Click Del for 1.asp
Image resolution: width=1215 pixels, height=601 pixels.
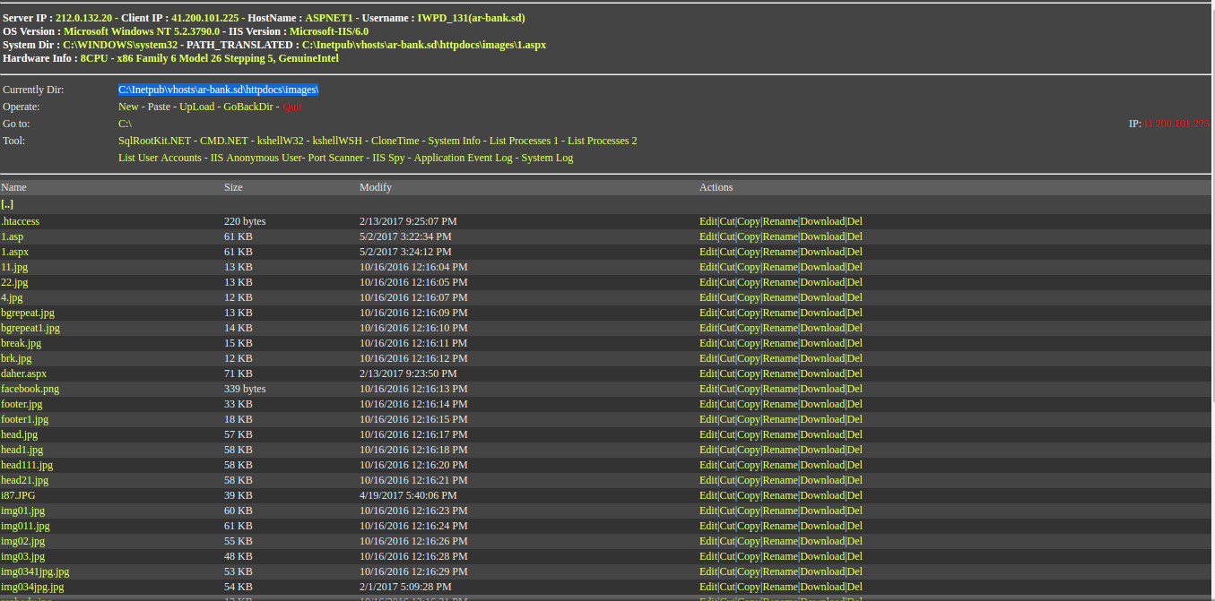click(855, 236)
